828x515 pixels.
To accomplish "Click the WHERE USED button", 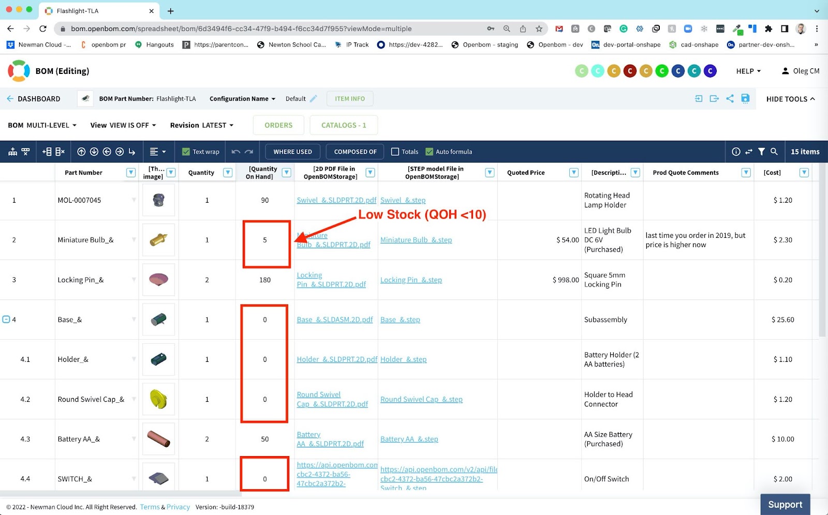I will 293,152.
